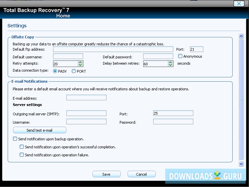Click the E-mail address field
Screen dimensions: 249x187
tap(86, 98)
